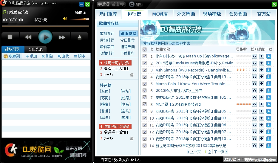Click the plus add icon for song 9
The height and width of the screenshot is (163, 278).
262,111
